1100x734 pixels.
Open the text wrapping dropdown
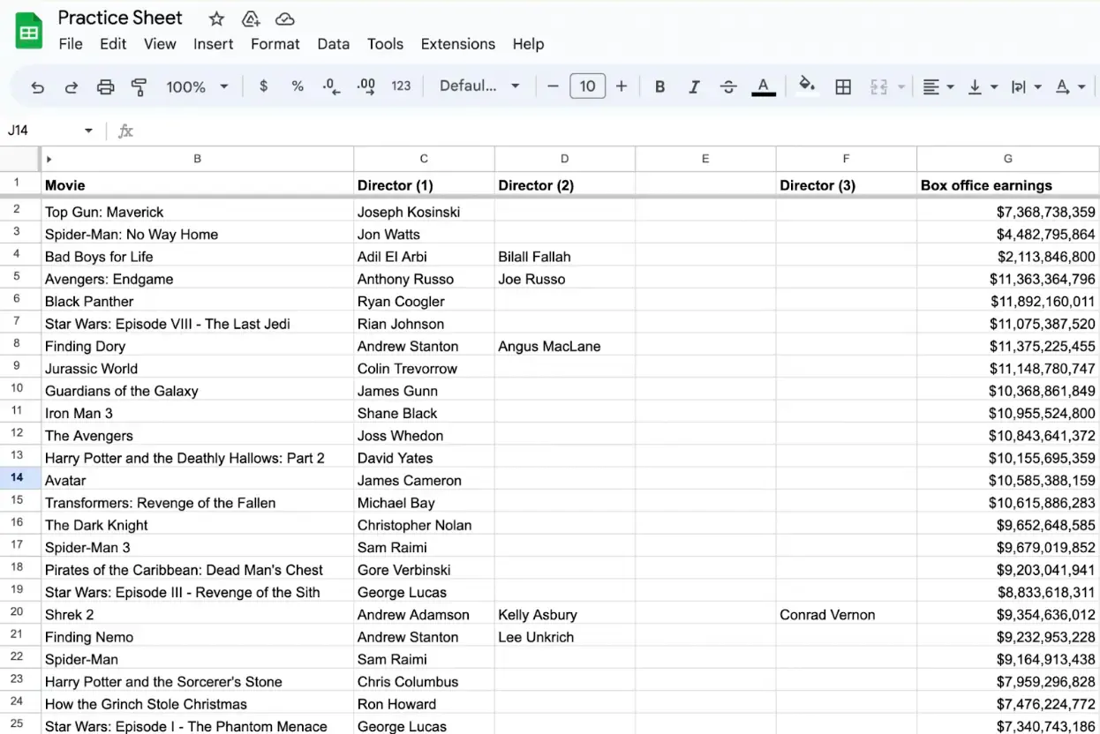point(1026,86)
